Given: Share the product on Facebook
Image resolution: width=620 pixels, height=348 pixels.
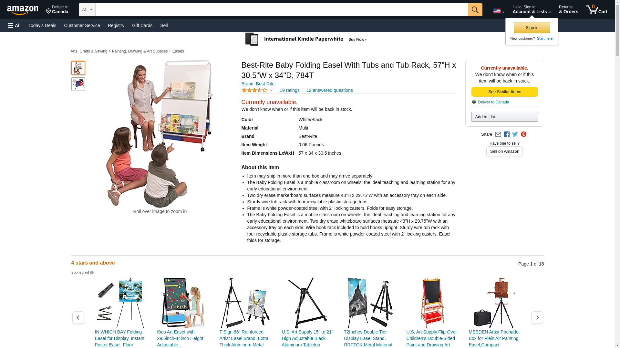Looking at the screenshot, I should pyautogui.click(x=507, y=134).
